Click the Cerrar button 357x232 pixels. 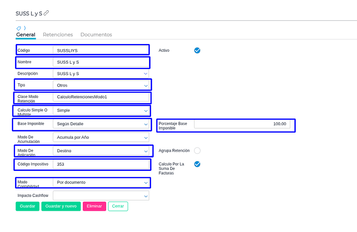(x=118, y=206)
